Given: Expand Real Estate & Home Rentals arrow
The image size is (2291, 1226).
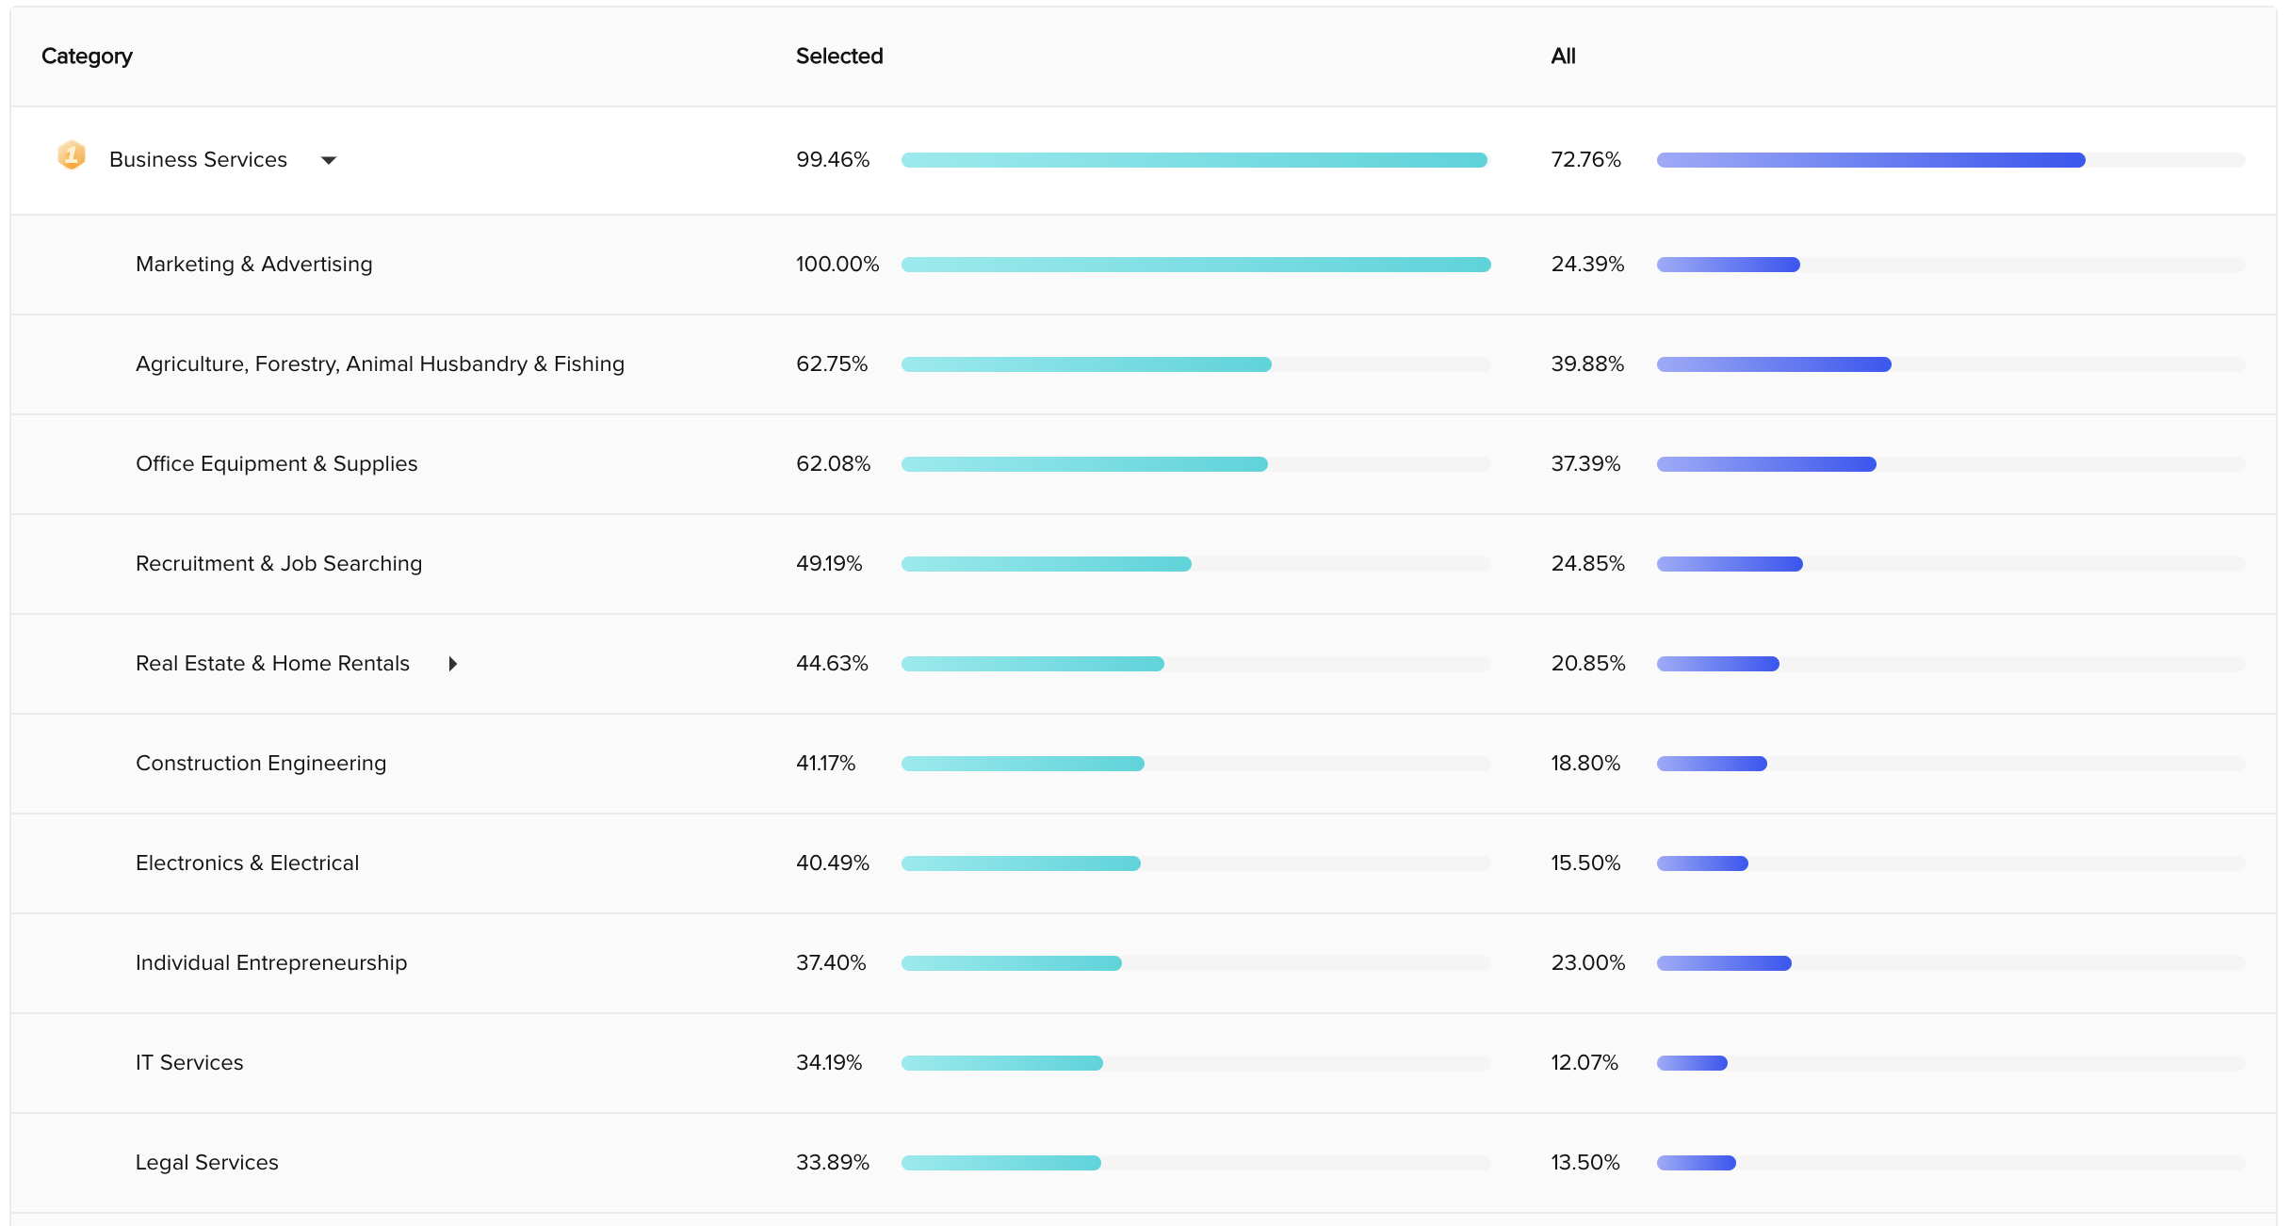Looking at the screenshot, I should tap(453, 664).
